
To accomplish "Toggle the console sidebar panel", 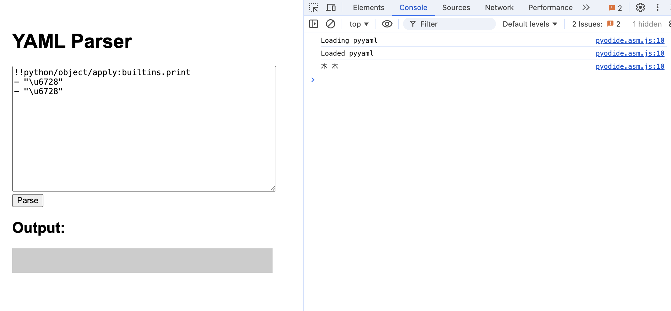I will click(313, 24).
